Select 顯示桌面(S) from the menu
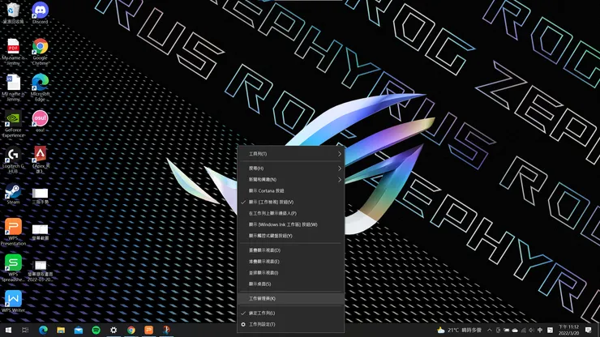 pyautogui.click(x=291, y=284)
